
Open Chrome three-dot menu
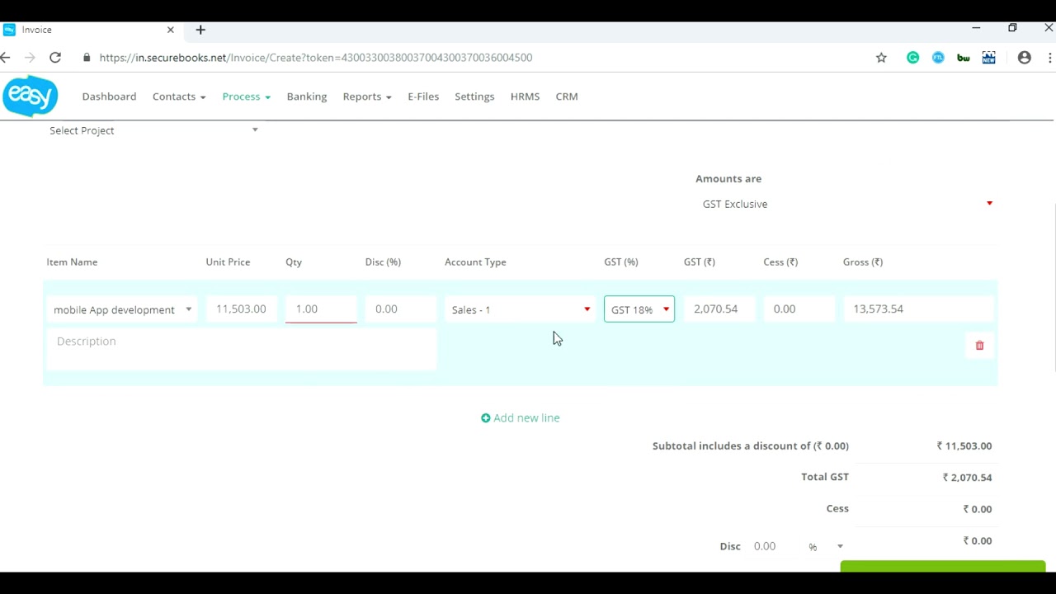pos(1049,58)
